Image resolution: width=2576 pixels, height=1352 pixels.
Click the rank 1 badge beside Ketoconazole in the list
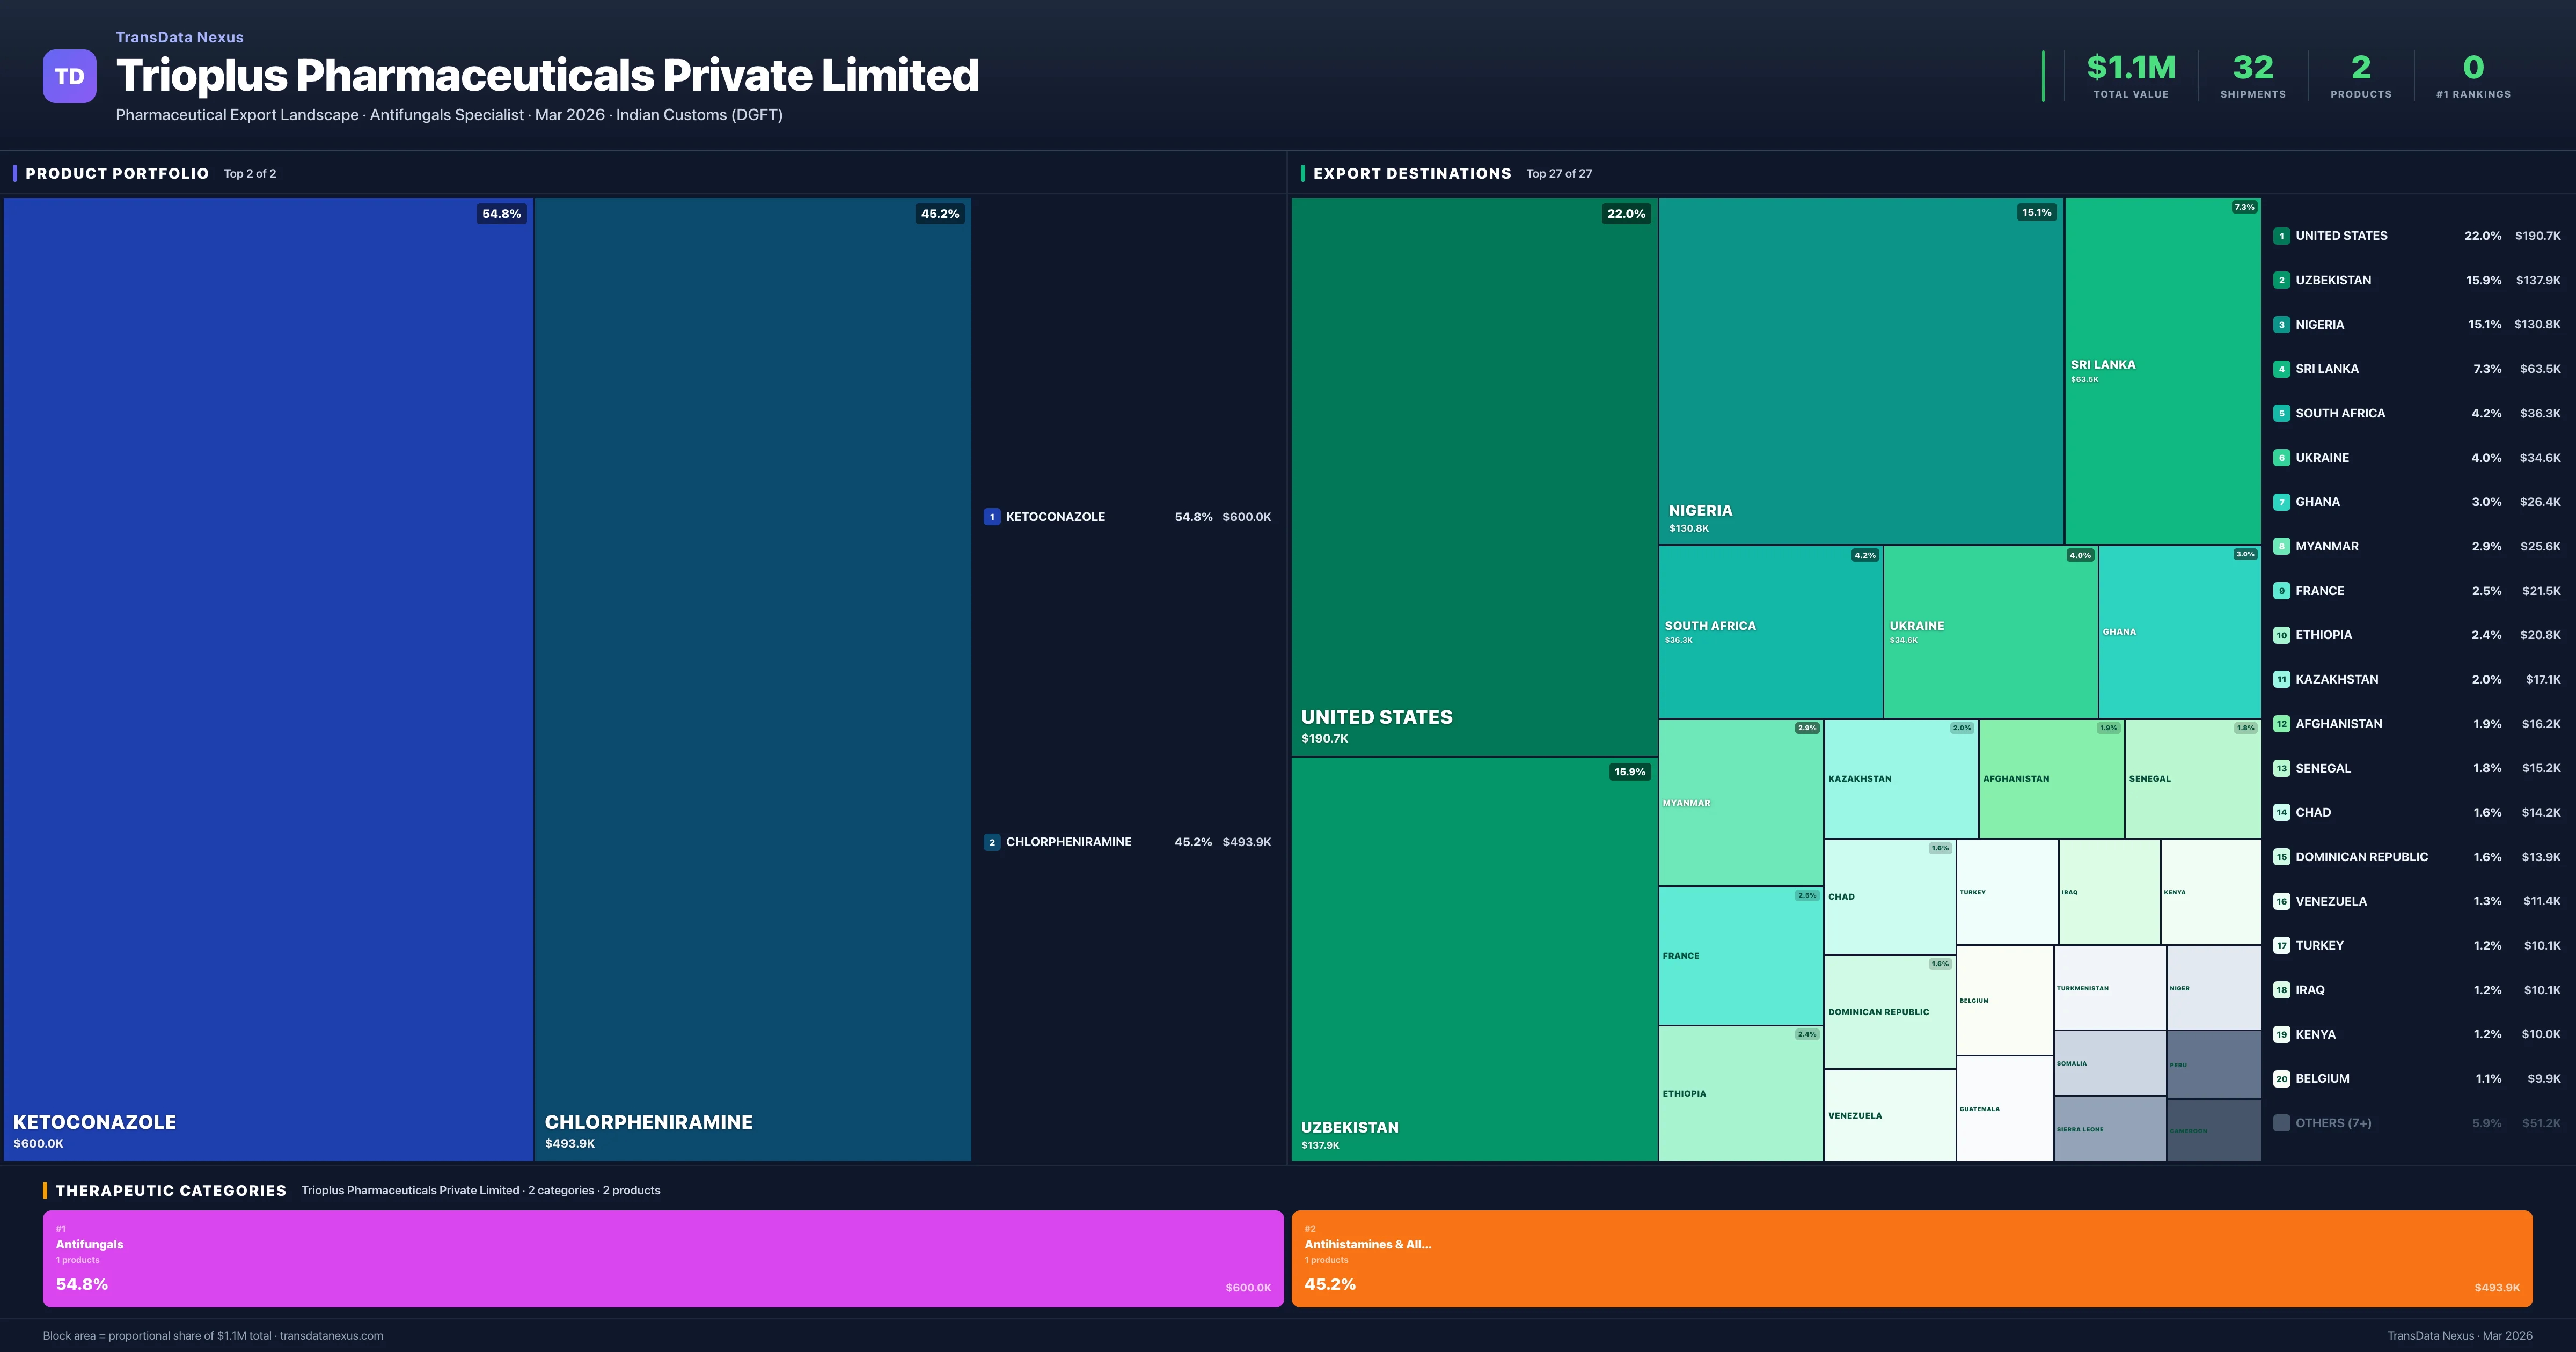coord(991,517)
